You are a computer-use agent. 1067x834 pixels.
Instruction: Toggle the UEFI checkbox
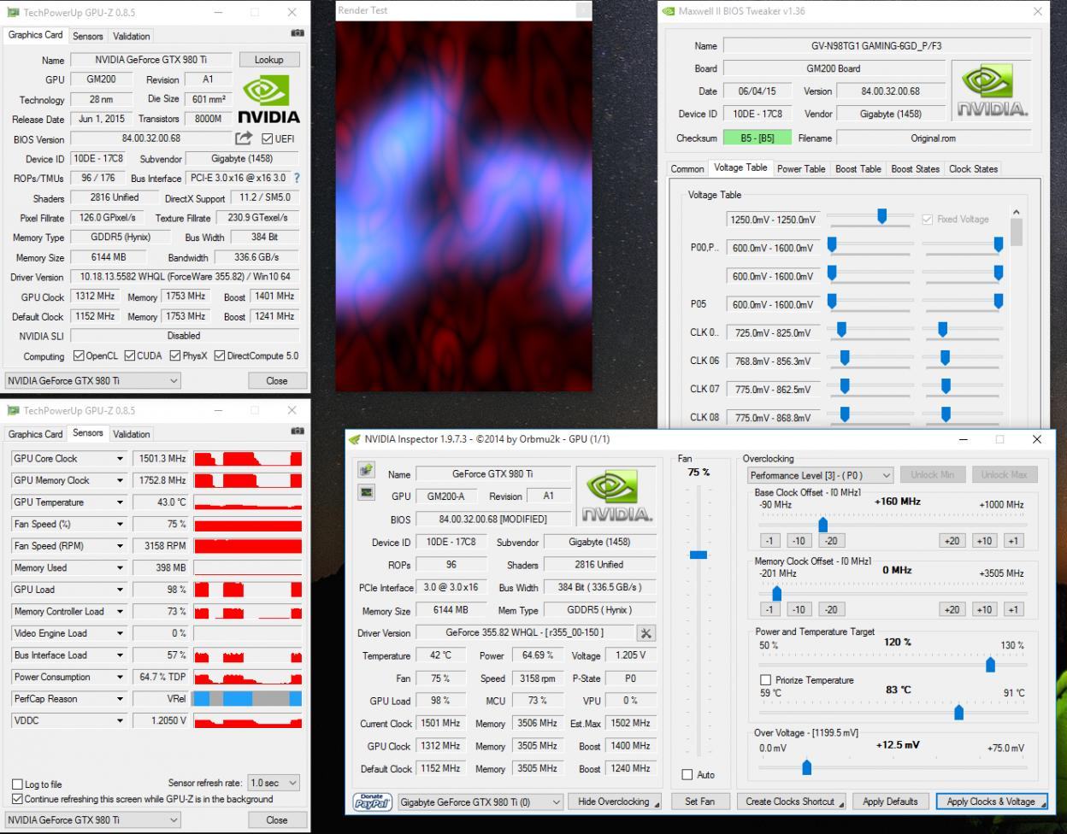[268, 138]
